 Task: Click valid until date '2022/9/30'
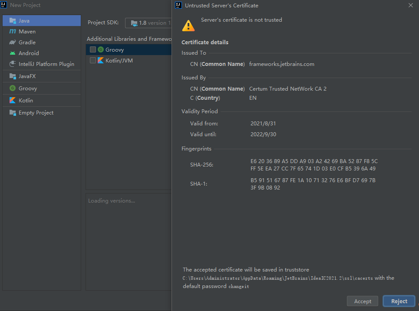[x=263, y=134]
